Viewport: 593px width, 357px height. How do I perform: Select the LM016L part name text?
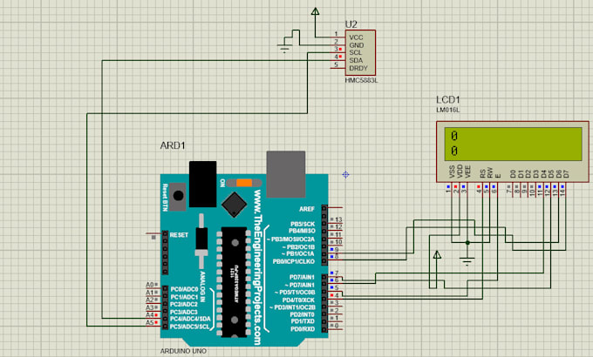447,110
